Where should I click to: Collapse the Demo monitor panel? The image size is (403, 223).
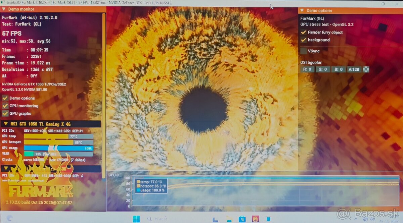point(4,9)
